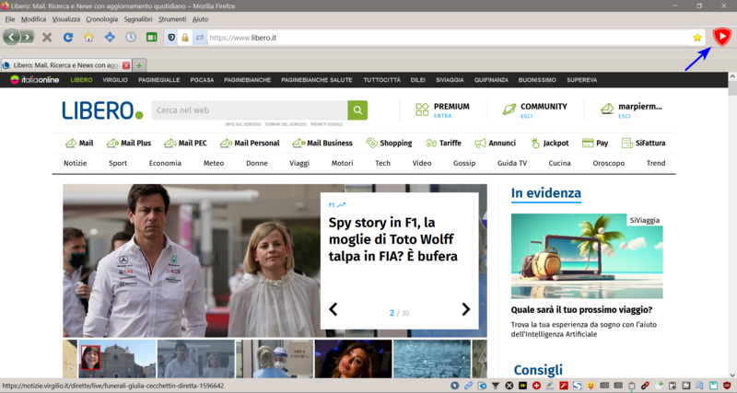Open the Mail link
737x393 pixels.
(x=79, y=143)
